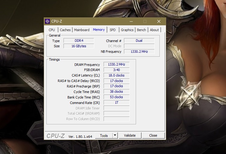
Task: Open the Caches tab
Action: tap(65, 30)
